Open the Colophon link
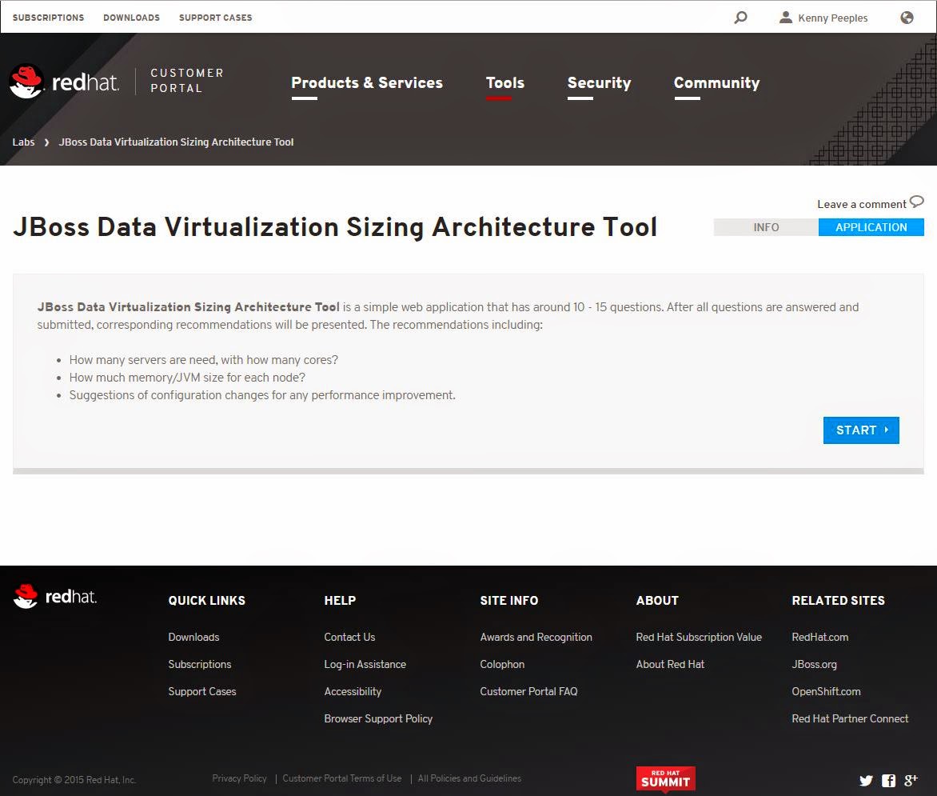The height and width of the screenshot is (796, 937). click(502, 664)
